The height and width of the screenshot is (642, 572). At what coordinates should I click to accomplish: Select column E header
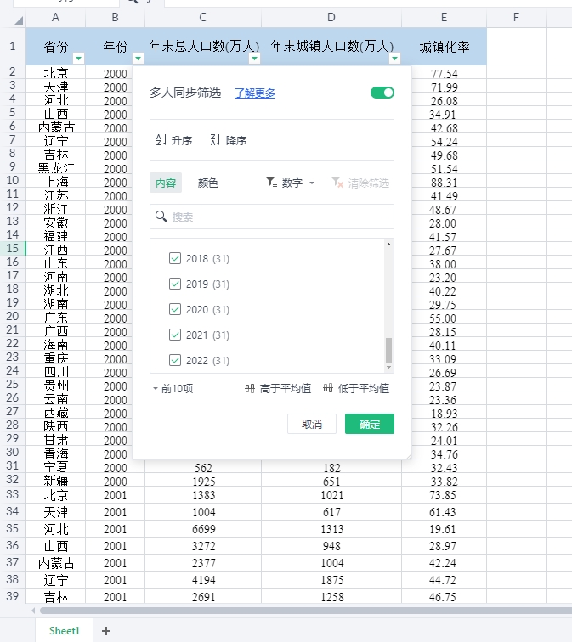444,17
